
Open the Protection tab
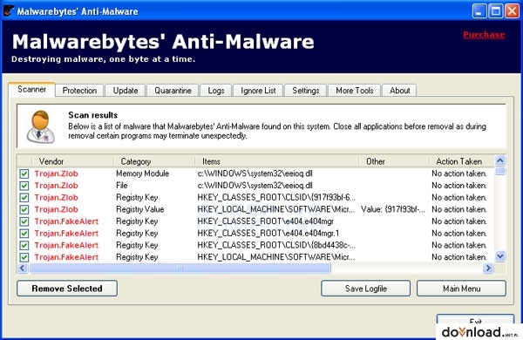tap(79, 91)
